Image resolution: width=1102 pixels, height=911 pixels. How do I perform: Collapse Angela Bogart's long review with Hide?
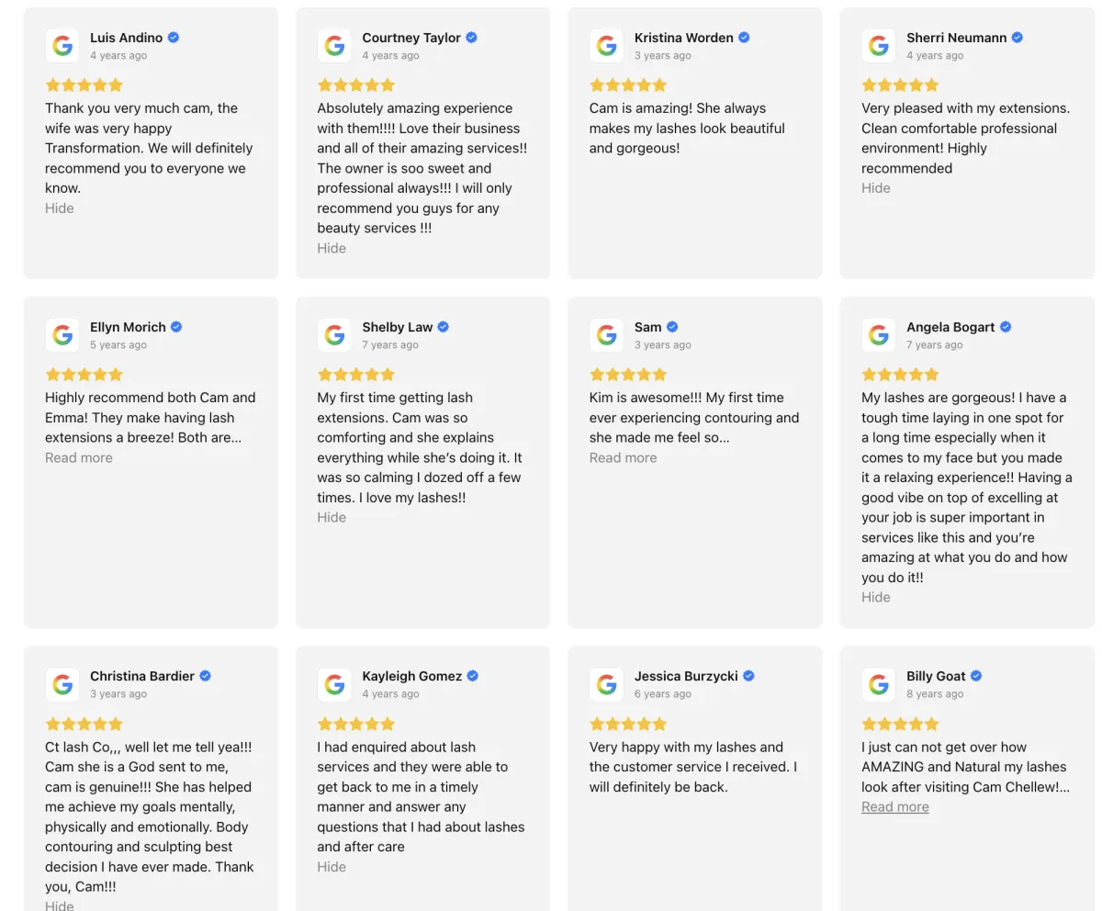875,597
